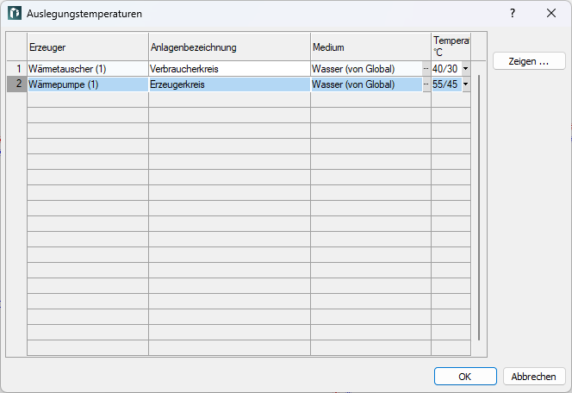Click the Erzeuger column header
Viewport: 572px width, 393px height.
pos(88,47)
